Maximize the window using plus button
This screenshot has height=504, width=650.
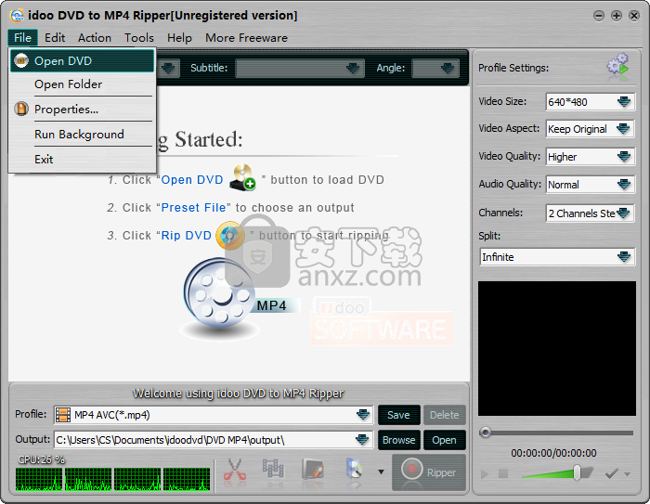tap(617, 16)
